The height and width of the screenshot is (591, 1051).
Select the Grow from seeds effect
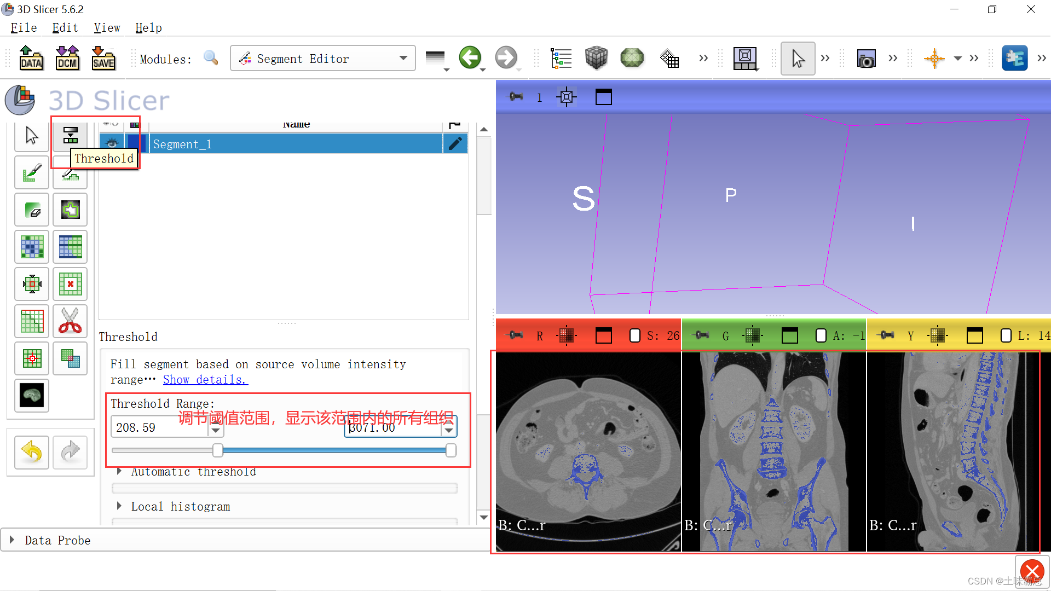point(31,247)
